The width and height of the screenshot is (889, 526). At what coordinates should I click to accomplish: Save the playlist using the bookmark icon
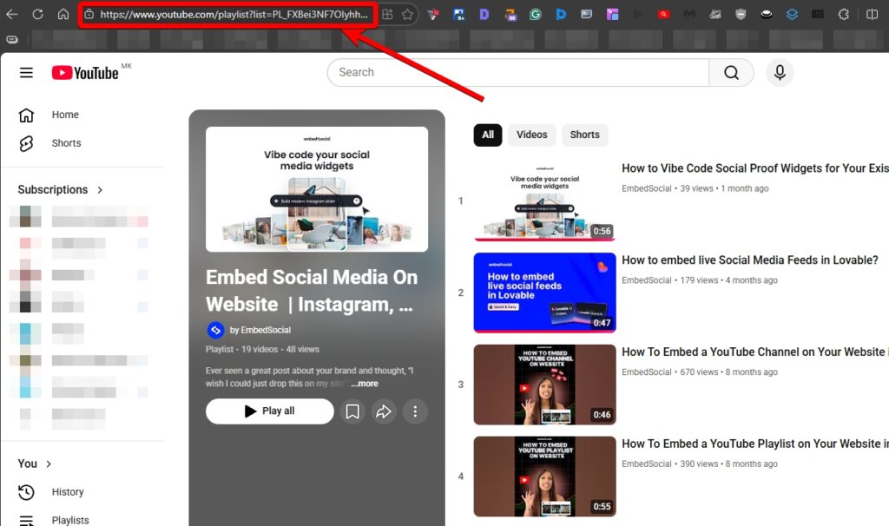(x=352, y=411)
